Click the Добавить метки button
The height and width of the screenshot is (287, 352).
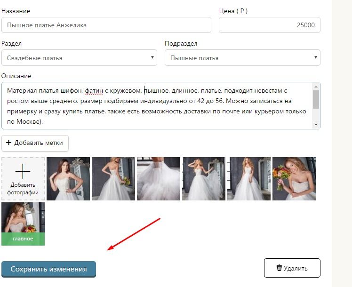35,143
